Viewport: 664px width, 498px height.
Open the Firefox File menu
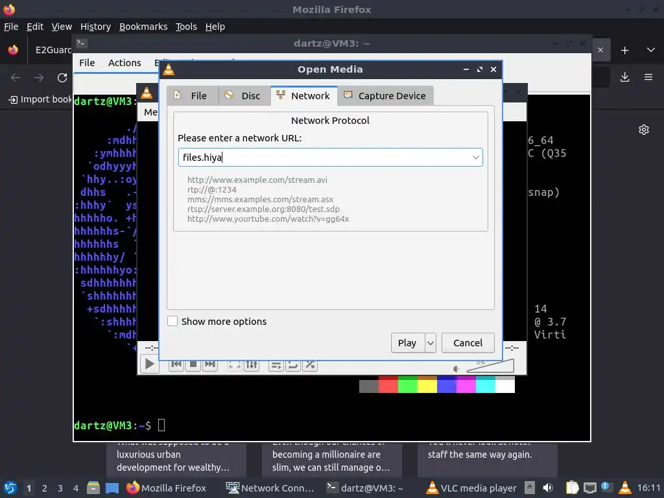click(11, 27)
